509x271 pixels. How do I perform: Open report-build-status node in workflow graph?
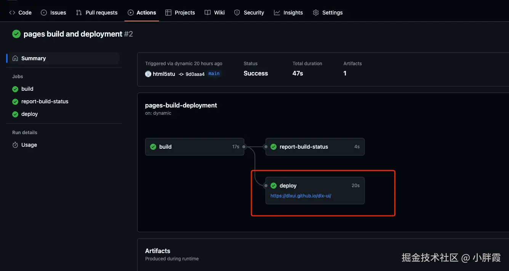tap(315, 147)
